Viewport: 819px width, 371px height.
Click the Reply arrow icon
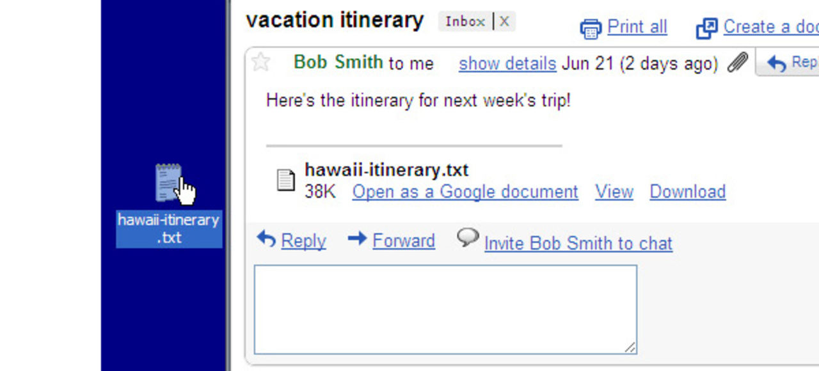click(x=266, y=238)
